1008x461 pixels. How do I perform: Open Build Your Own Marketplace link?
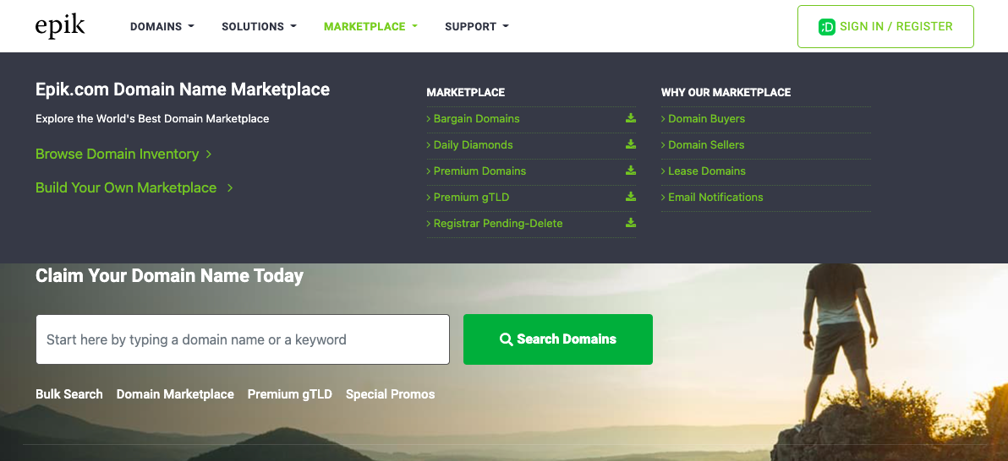coord(134,187)
